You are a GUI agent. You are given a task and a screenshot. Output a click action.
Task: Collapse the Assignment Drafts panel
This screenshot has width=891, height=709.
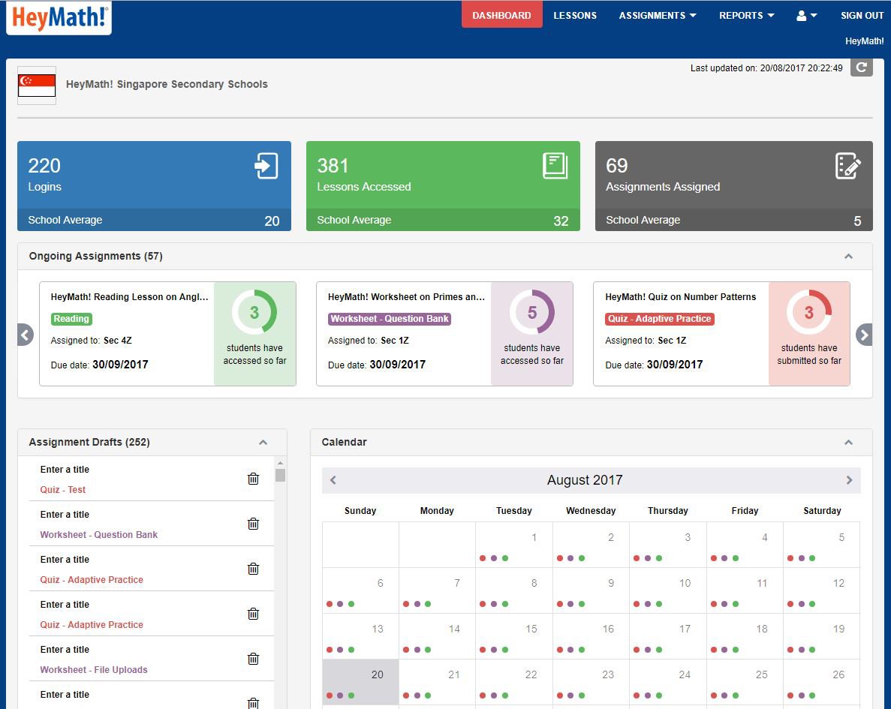click(x=263, y=442)
